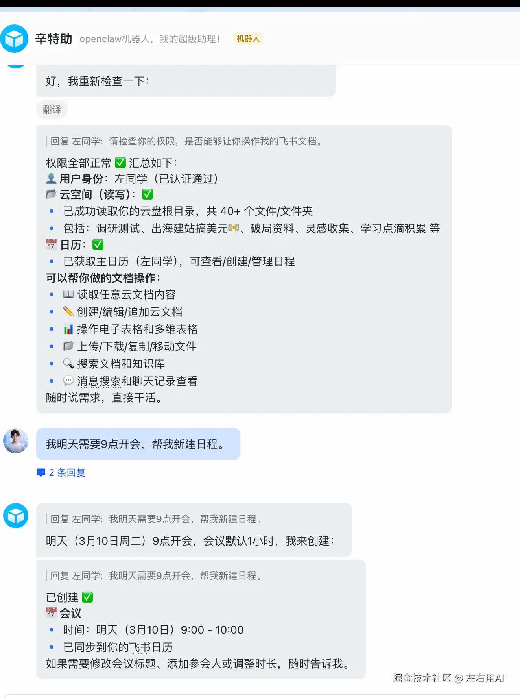Open 左同学's user avatar
Screen dimensions: 520x699
click(16, 441)
